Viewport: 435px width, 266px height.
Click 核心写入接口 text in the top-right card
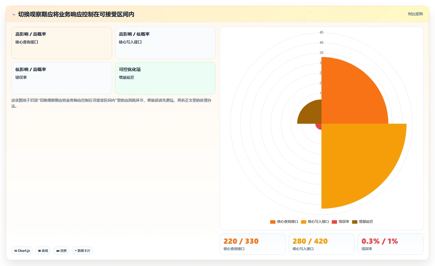coord(130,42)
